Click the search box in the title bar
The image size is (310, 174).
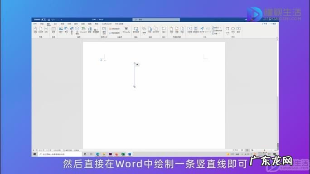[x=156, y=19]
